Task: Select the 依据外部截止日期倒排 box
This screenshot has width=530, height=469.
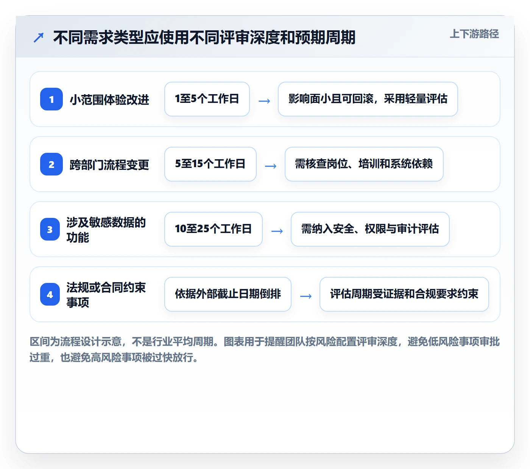Action: click(x=228, y=294)
